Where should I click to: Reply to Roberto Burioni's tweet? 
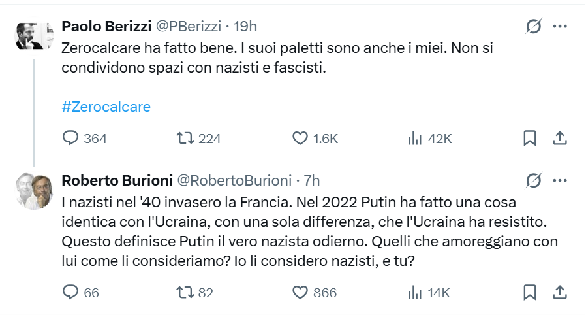click(x=70, y=293)
